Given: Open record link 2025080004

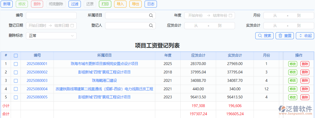Looking at the screenshot, I should [x=37, y=89].
